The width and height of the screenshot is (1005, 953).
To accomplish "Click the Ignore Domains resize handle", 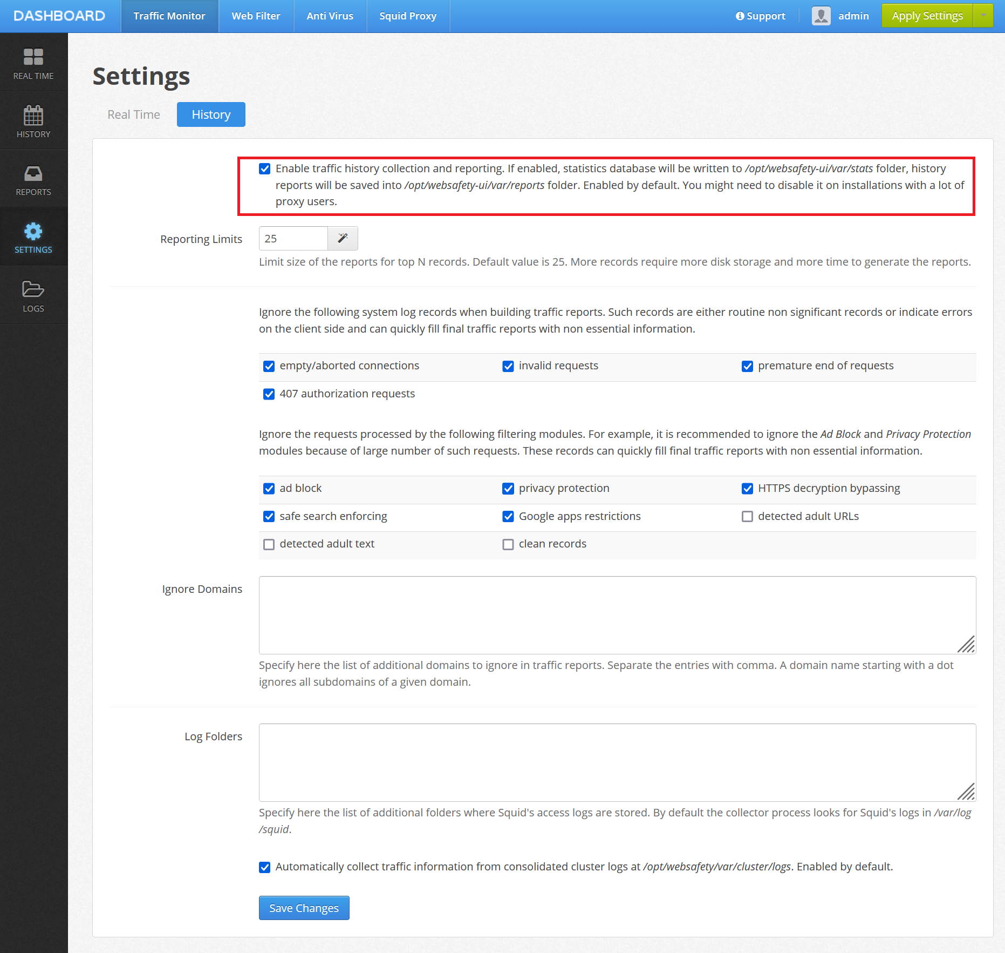I will pyautogui.click(x=967, y=644).
